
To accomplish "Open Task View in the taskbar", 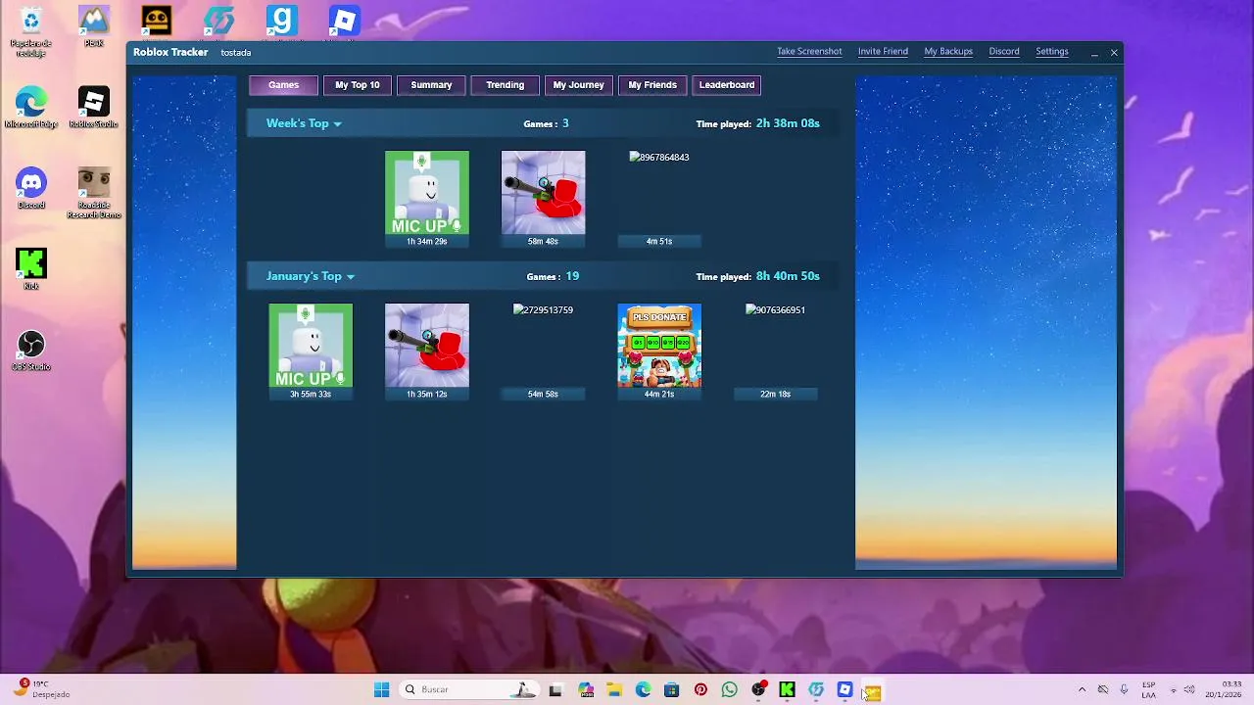I will point(555,690).
